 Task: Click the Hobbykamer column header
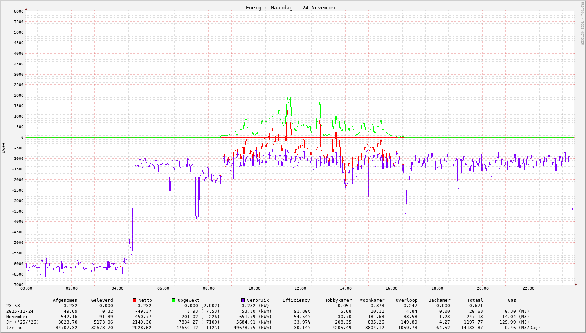(338, 300)
